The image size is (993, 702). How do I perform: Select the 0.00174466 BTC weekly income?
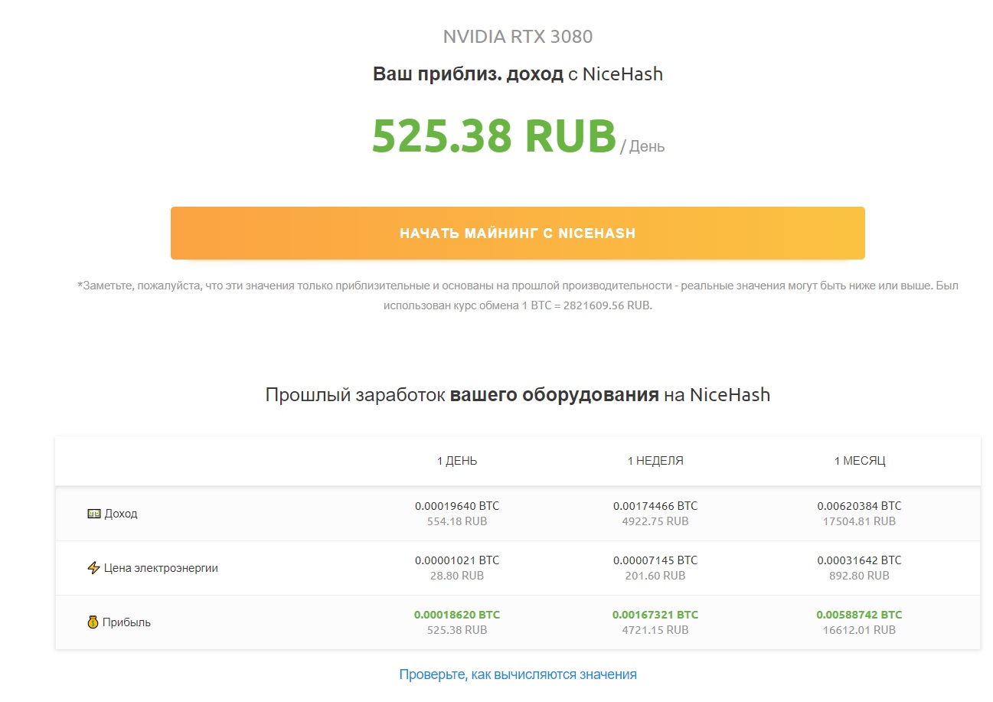(655, 506)
